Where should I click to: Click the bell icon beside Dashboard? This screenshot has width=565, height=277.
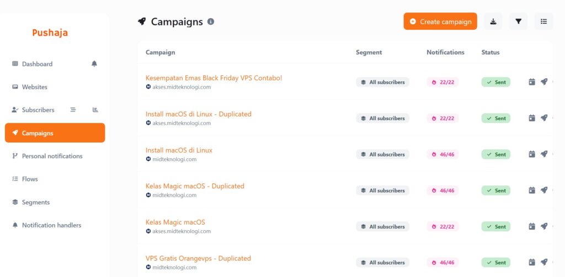point(94,64)
